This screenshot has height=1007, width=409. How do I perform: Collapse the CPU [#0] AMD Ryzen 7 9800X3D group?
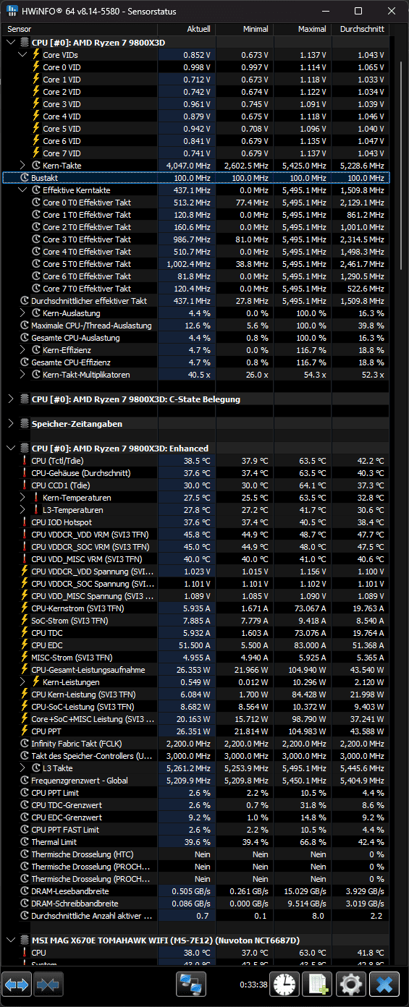pyautogui.click(x=10, y=43)
